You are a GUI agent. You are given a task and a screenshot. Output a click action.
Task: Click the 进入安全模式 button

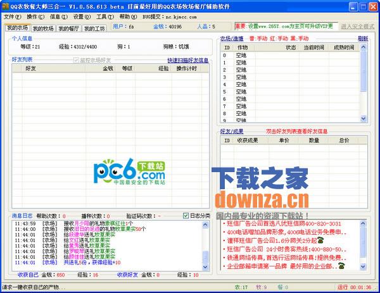(358, 27)
